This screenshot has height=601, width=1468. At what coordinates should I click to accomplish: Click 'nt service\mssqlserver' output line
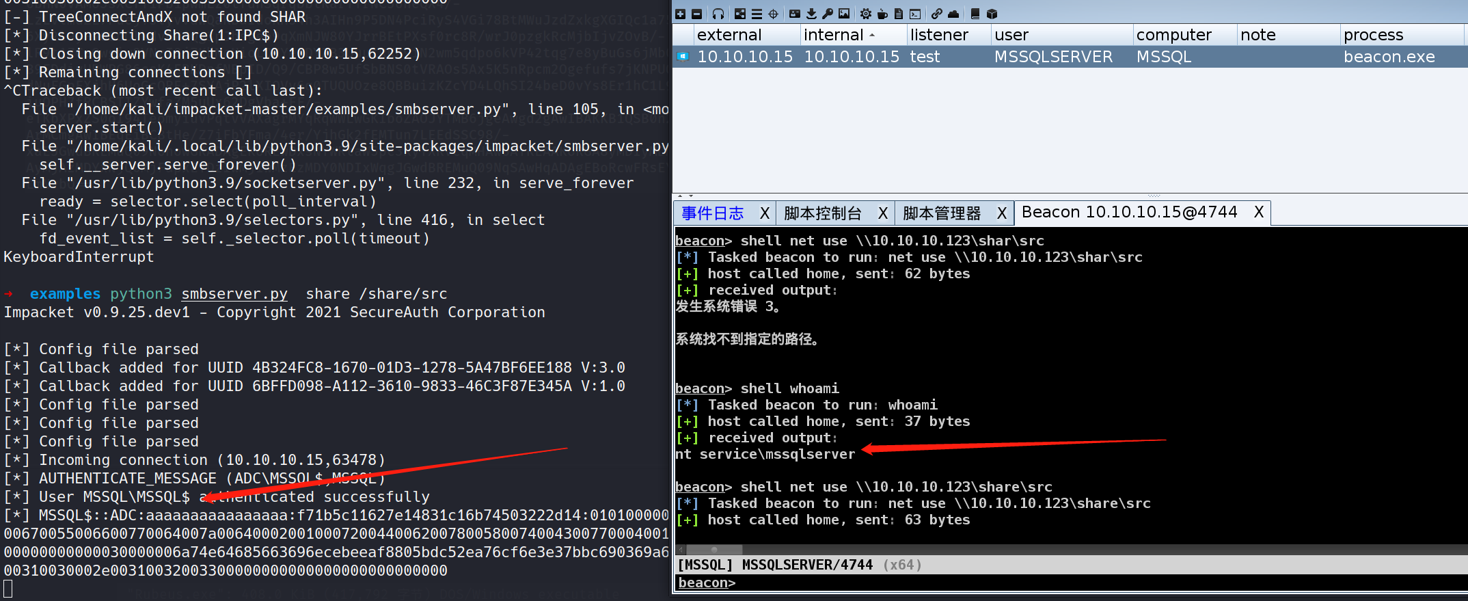coord(765,454)
